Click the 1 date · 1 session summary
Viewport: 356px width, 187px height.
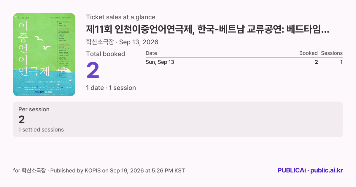coord(111,88)
